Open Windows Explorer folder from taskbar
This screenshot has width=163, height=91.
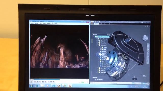42,86
